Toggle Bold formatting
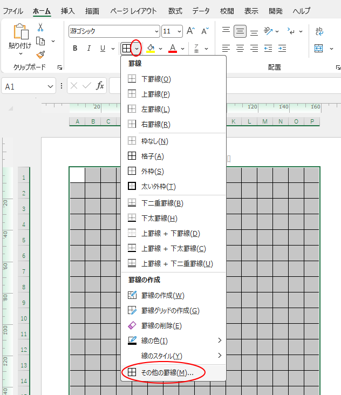Screen dimensions: 341x395 tap(75, 49)
